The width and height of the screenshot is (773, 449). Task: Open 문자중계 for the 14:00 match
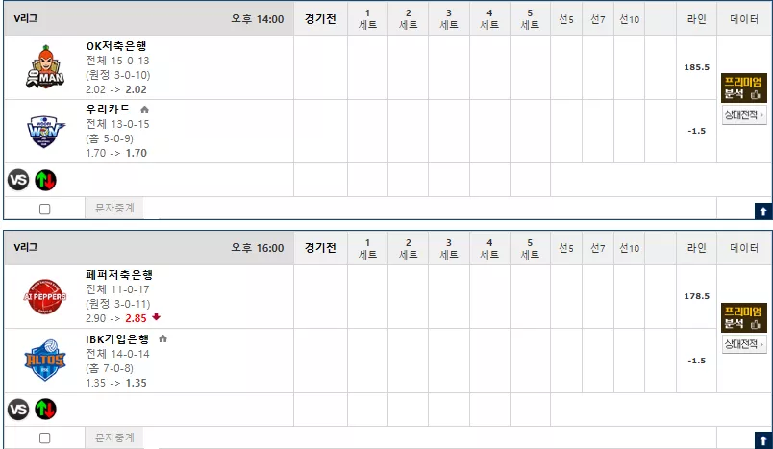click(x=114, y=209)
